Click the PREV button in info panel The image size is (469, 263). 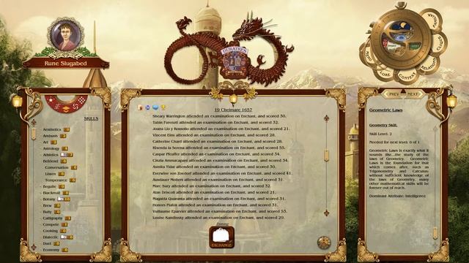[x=394, y=94]
